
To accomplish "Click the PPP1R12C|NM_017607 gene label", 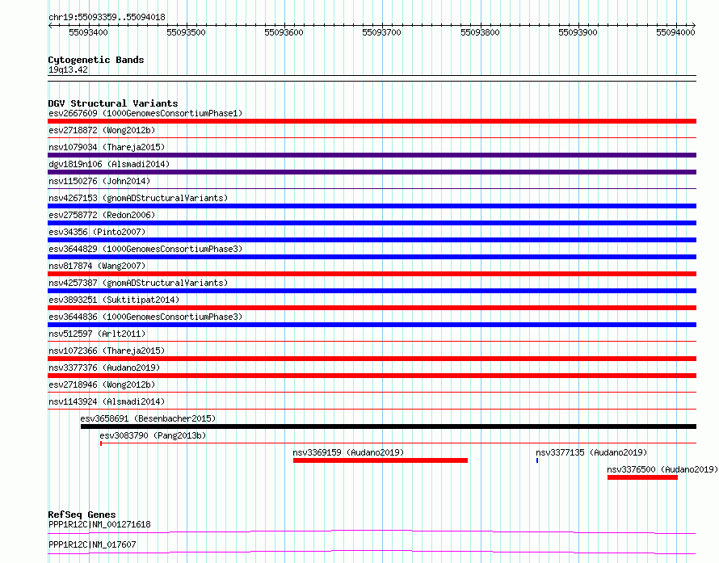I will [92, 544].
